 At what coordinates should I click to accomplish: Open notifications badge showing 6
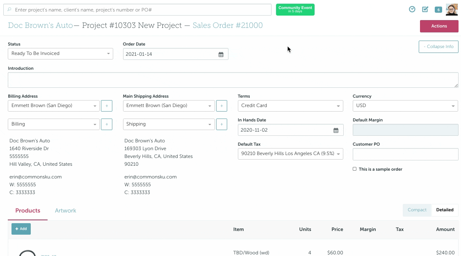coord(438,10)
